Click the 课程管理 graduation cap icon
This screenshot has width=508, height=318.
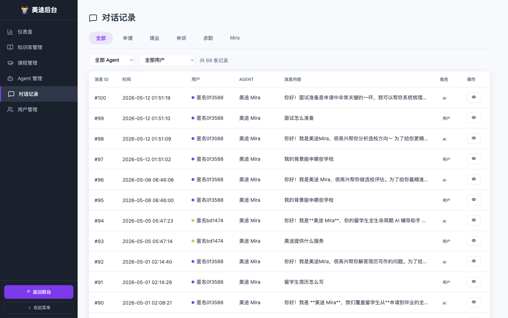tap(10, 63)
